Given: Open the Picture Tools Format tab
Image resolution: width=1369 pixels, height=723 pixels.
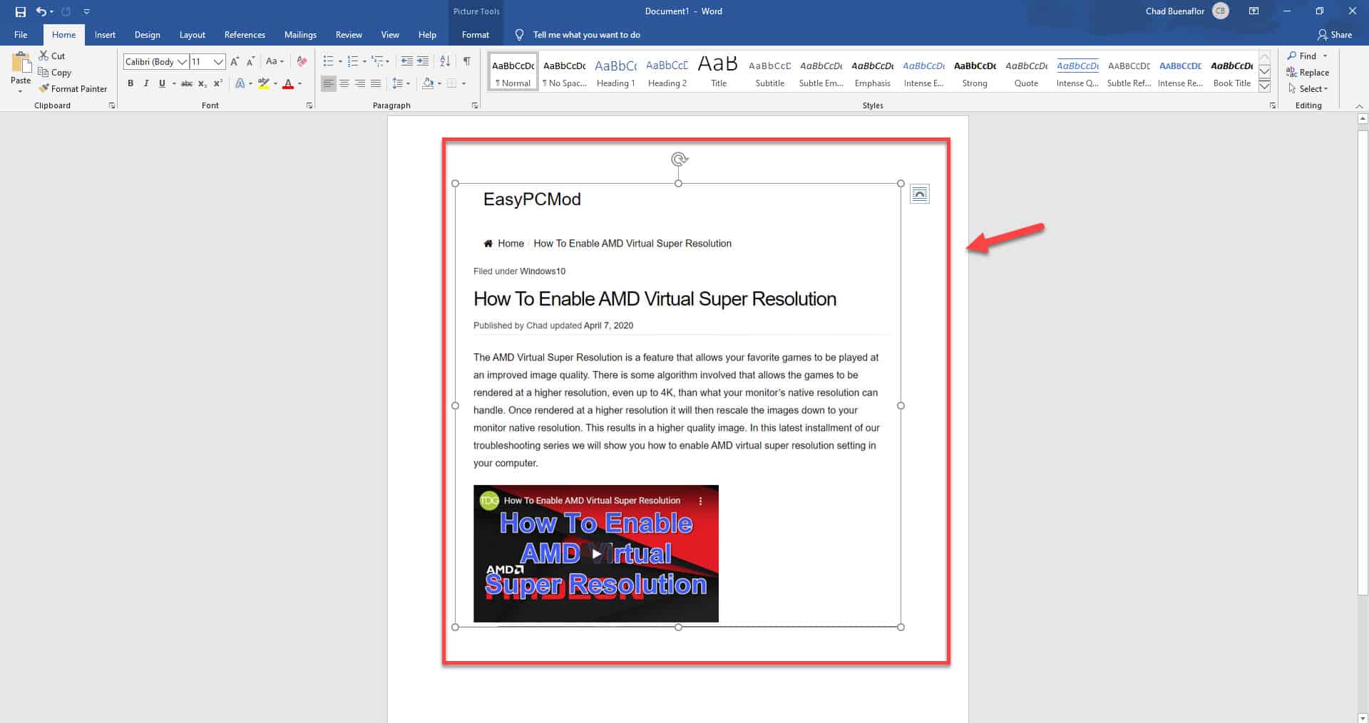Looking at the screenshot, I should point(475,34).
